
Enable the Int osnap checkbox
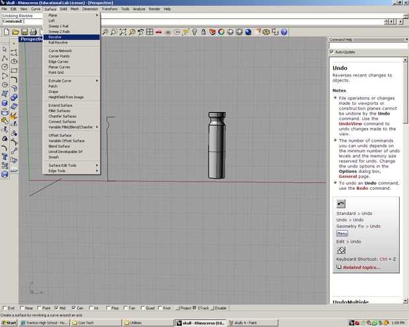click(x=91, y=308)
